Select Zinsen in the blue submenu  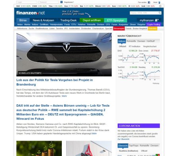133,24
